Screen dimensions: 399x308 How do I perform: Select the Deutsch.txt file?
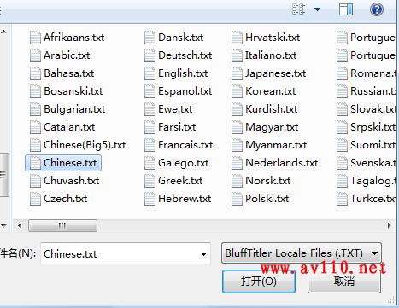(179, 55)
